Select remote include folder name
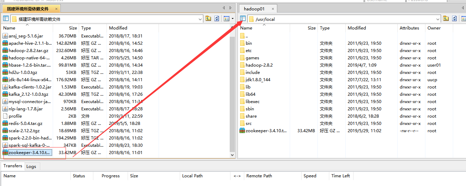This screenshot has height=186, width=466. (253, 72)
